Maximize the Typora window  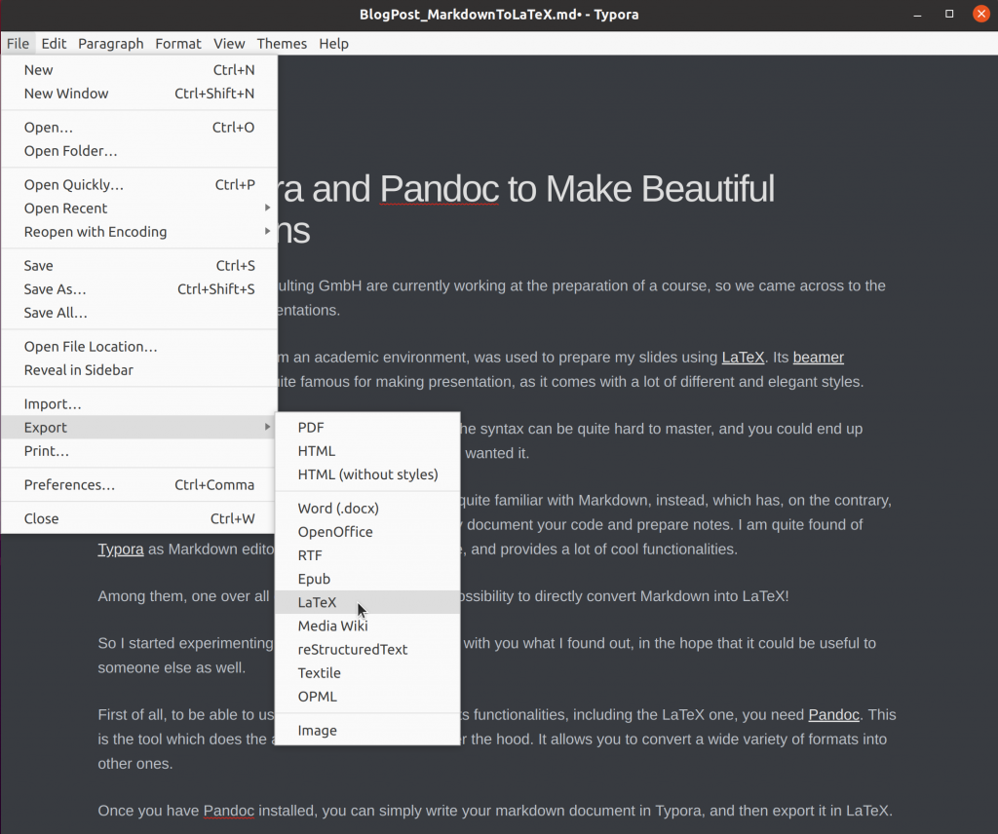949,14
